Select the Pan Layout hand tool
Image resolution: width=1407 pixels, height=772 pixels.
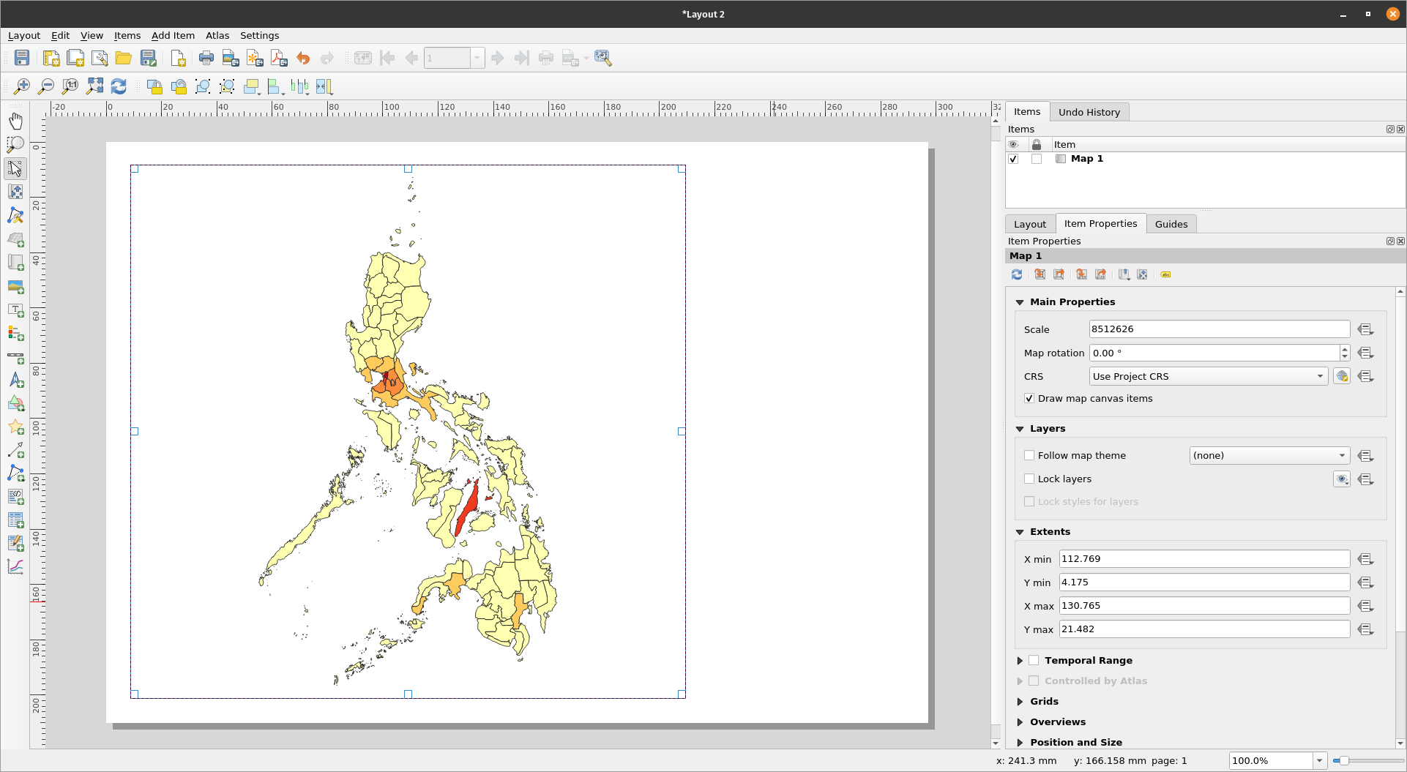(x=15, y=121)
